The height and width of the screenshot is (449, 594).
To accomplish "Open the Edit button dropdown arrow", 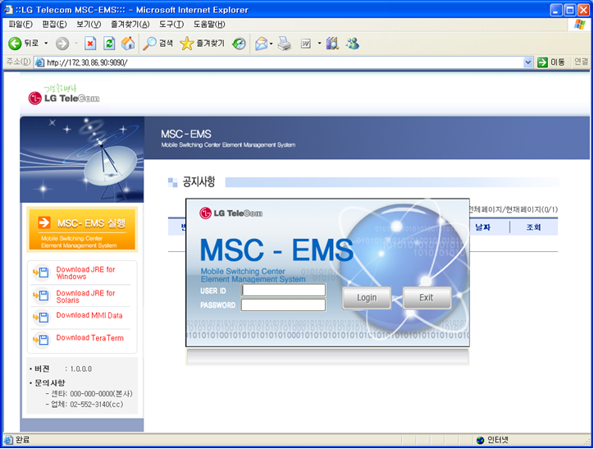I will click(x=319, y=44).
